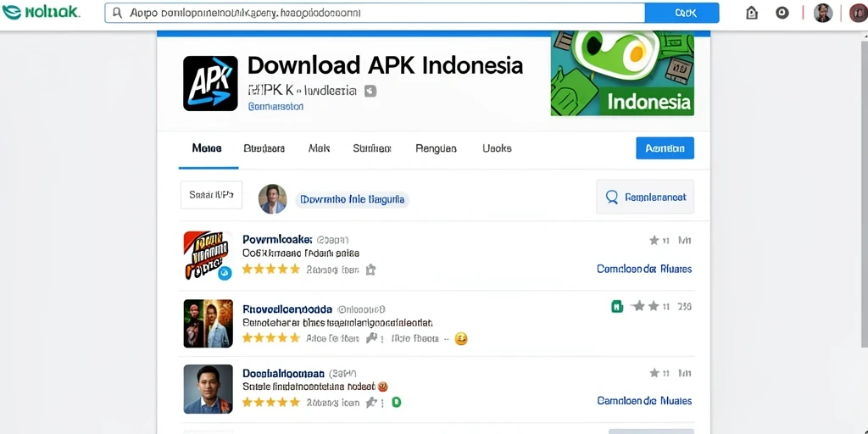Click the 'Download APK Indonesia' title

(x=385, y=65)
